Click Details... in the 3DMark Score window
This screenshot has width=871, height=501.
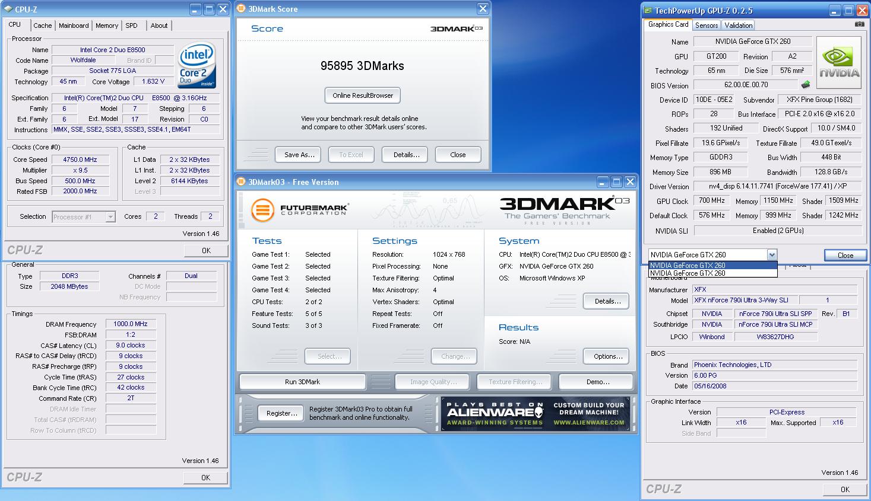coord(406,155)
